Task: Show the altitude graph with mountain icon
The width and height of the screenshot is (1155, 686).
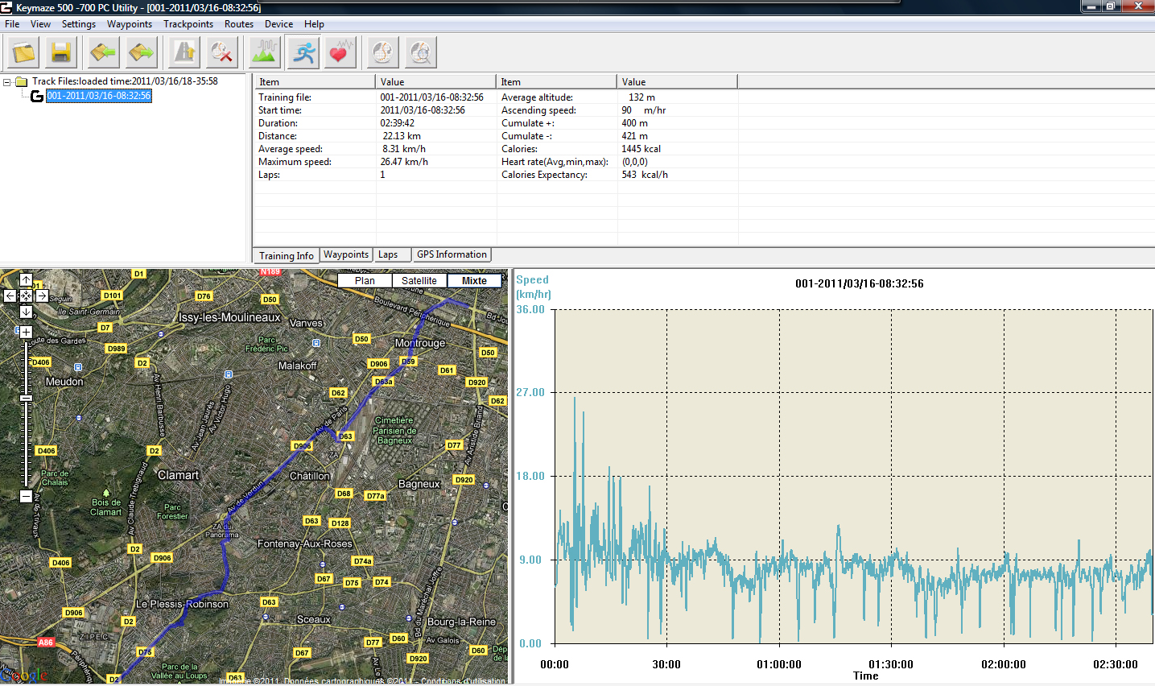Action: [265, 53]
